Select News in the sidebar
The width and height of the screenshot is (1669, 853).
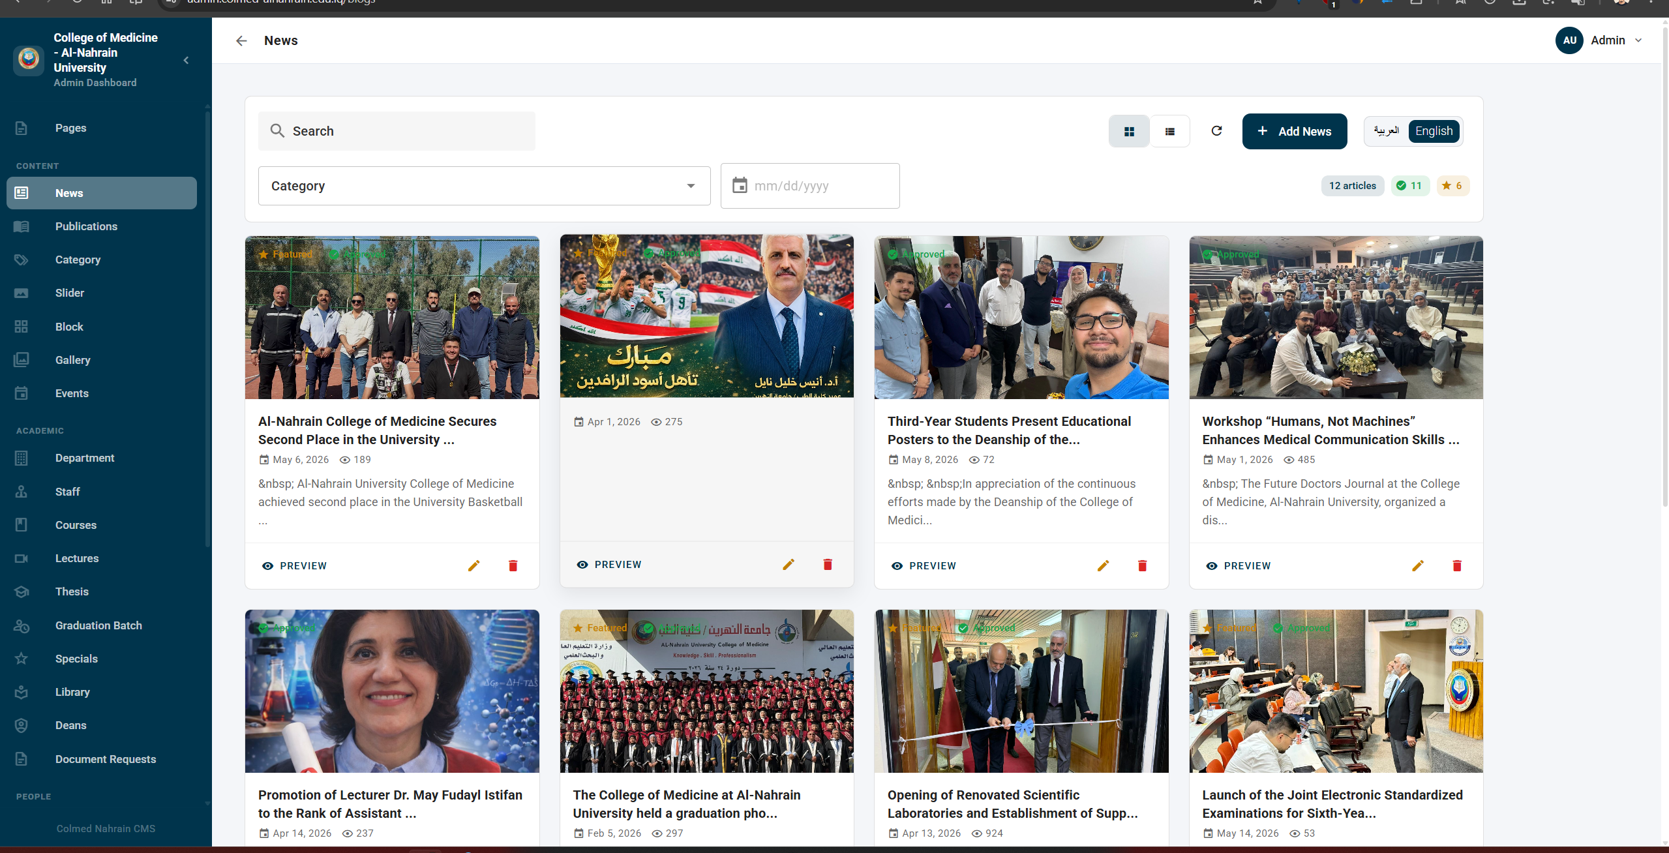(102, 193)
